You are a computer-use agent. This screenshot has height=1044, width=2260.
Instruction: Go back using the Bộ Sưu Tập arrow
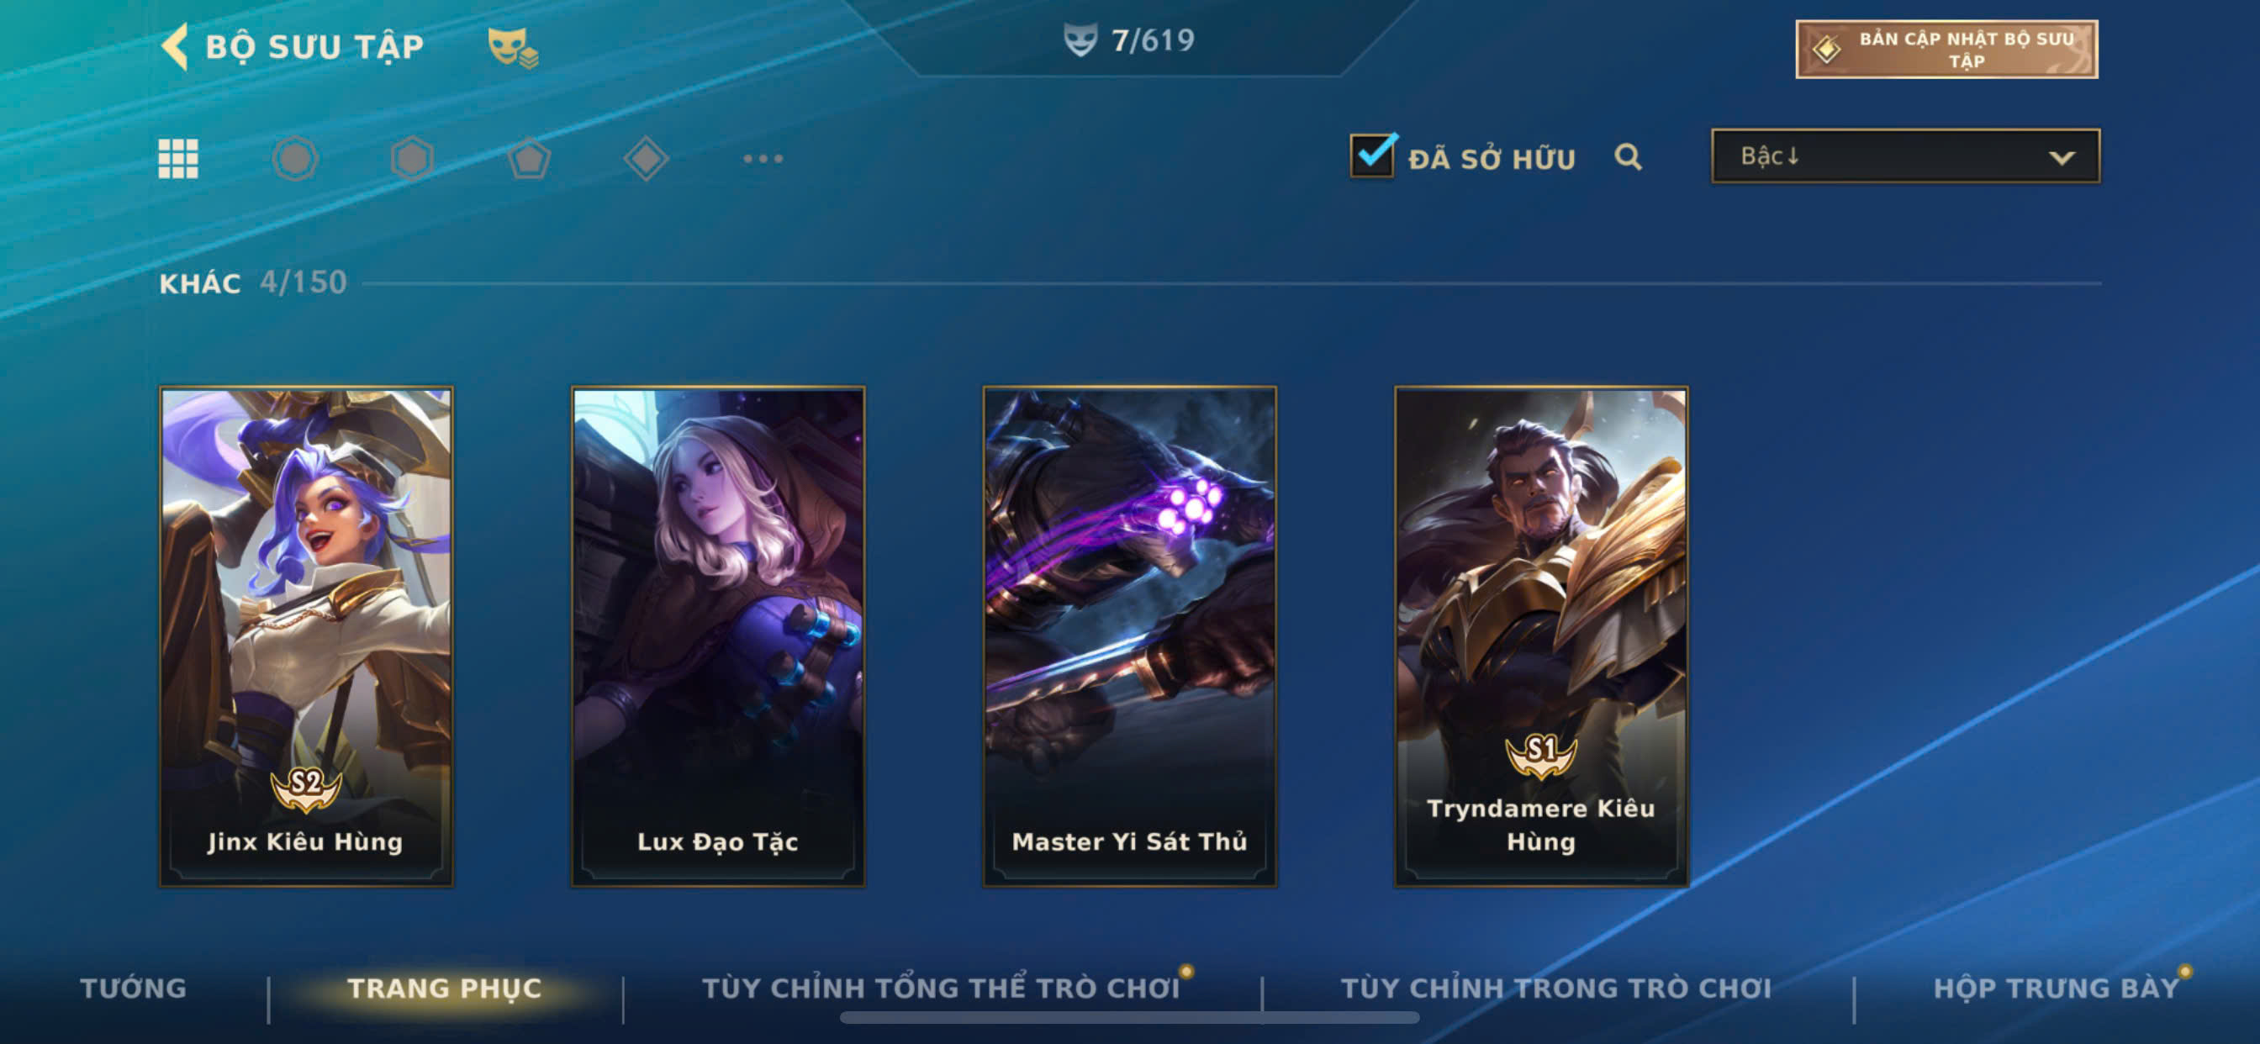(x=176, y=45)
